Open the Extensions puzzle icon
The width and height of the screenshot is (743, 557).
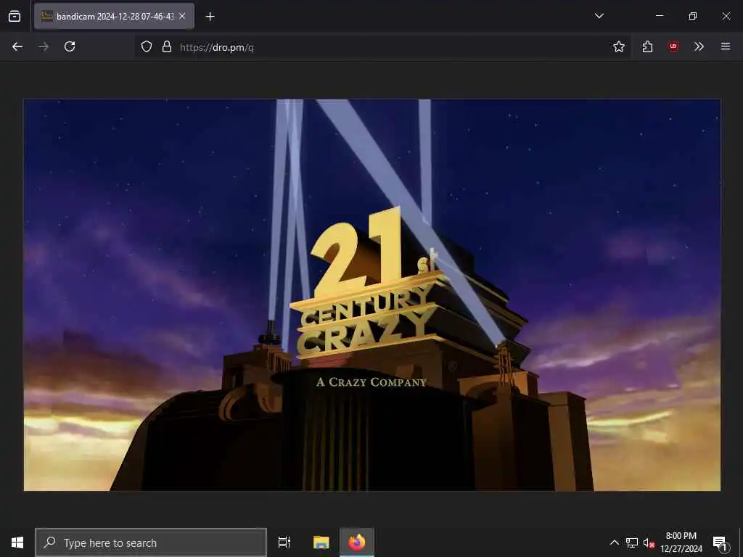point(647,46)
